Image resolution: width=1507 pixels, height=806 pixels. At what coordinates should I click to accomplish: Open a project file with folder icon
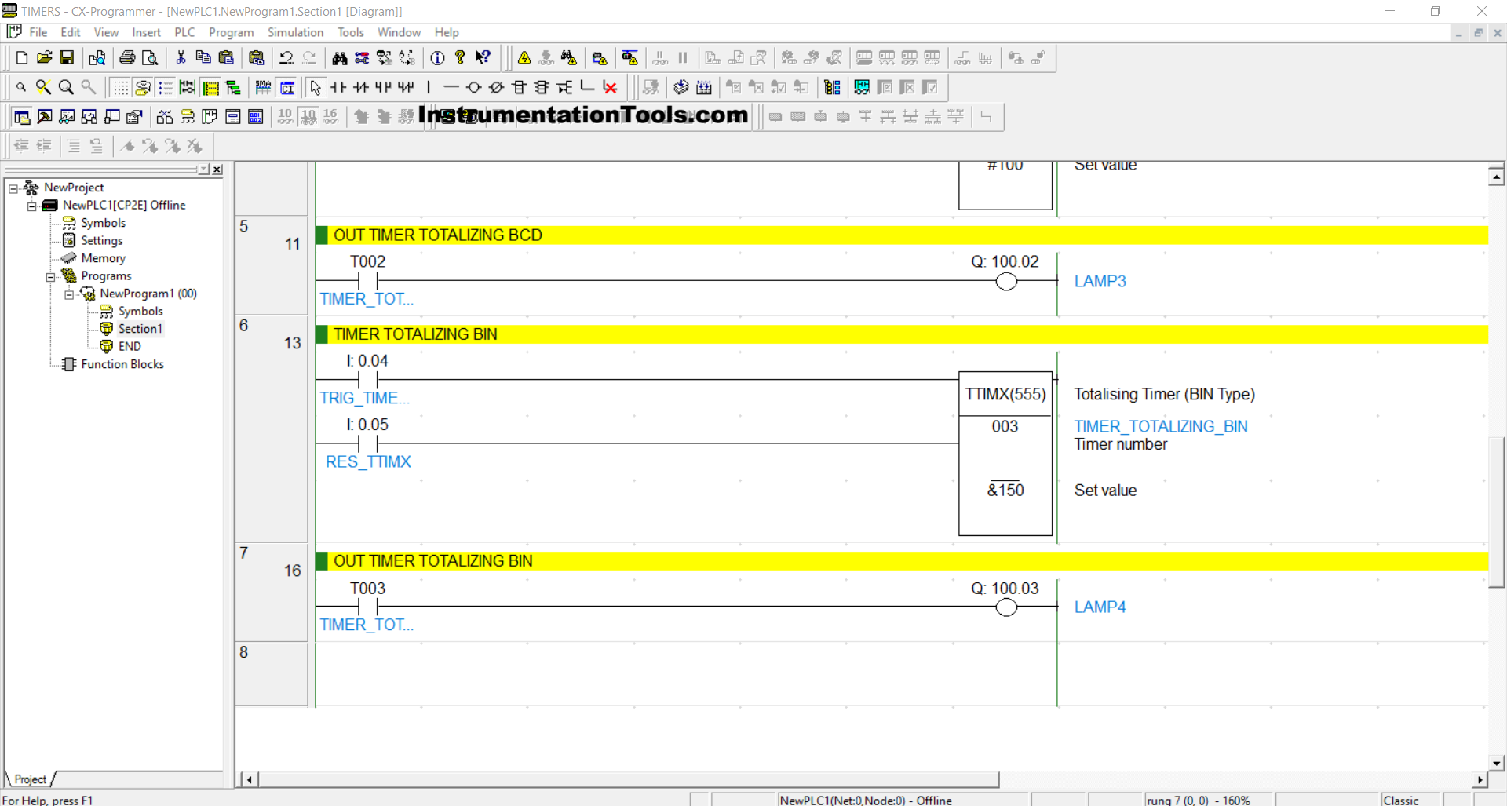(44, 58)
